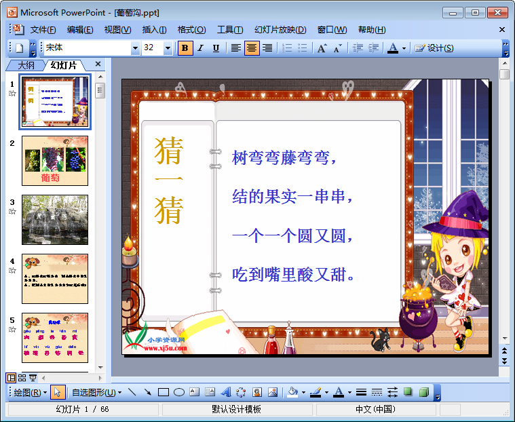Viewport: 515px width, 422px height.
Task: Align text left in toolbar
Action: coord(236,48)
